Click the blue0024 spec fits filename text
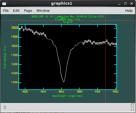136x113 pixels. [x=67, y=19]
